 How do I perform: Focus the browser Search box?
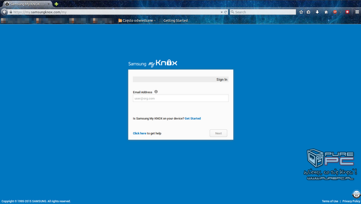263,12
